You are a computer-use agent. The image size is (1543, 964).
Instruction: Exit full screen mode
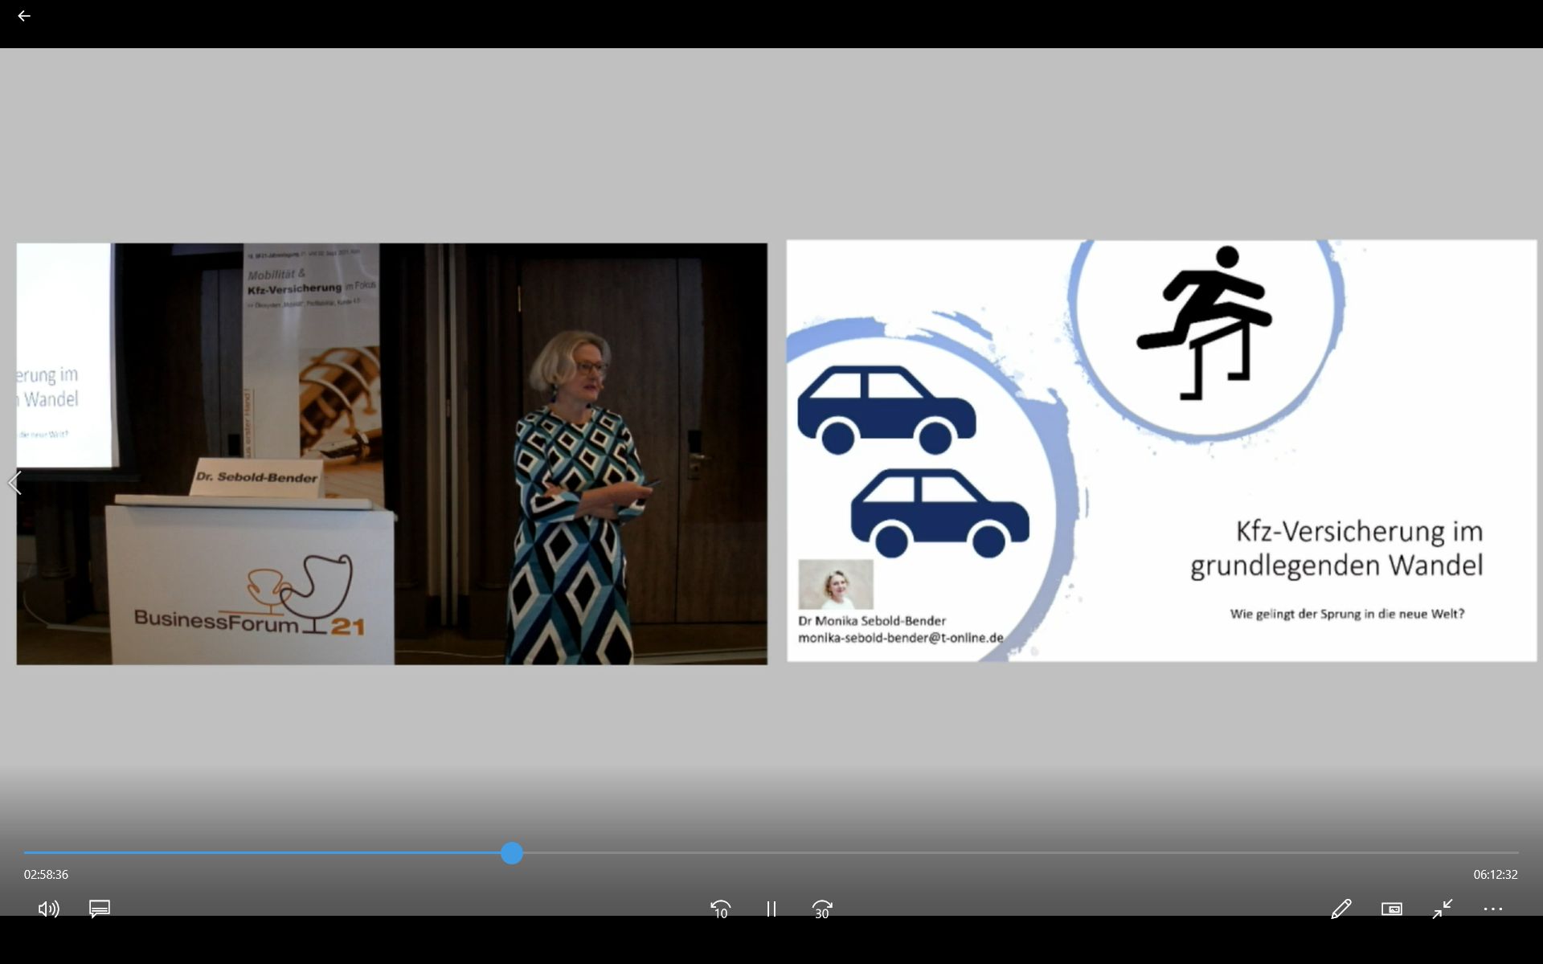coord(1442,909)
